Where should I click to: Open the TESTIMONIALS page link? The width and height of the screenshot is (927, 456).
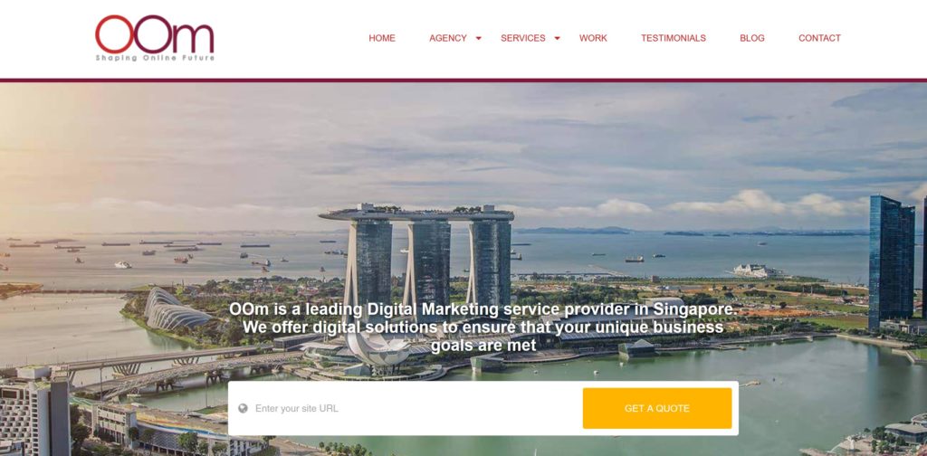click(x=674, y=38)
